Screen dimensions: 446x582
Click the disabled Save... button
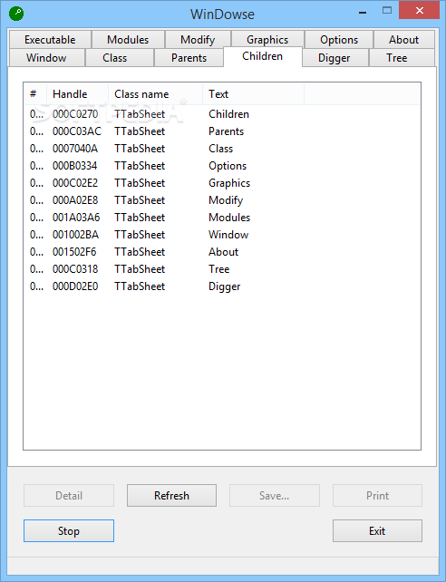point(274,496)
